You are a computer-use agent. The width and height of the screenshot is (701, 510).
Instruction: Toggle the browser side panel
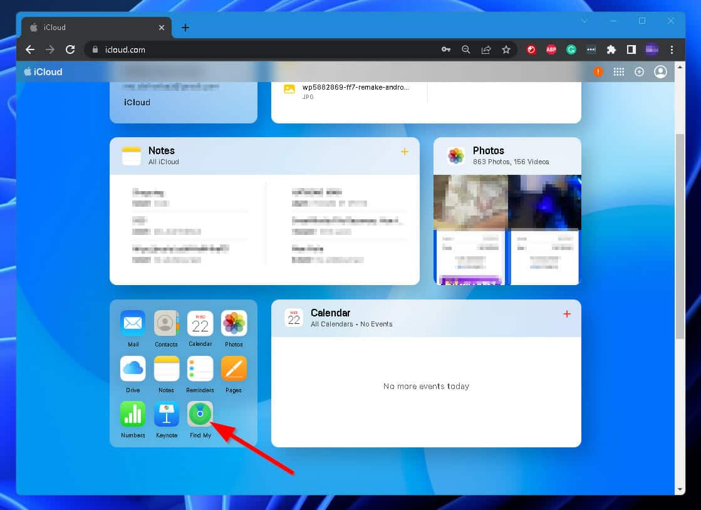point(631,49)
